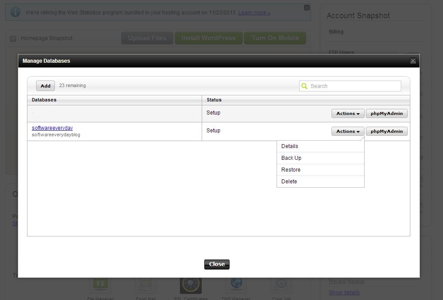Collapse the Homepage Snapshot panel

coord(13,38)
